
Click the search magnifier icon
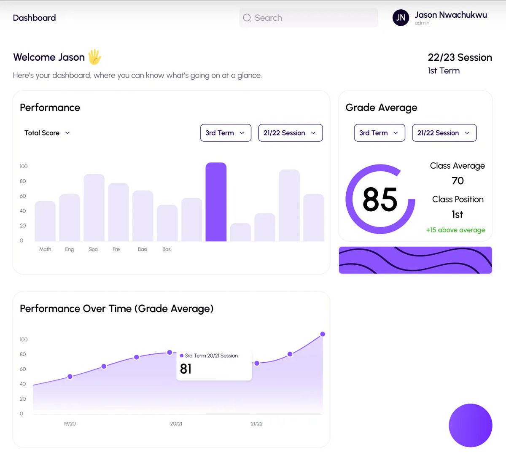coord(247,18)
